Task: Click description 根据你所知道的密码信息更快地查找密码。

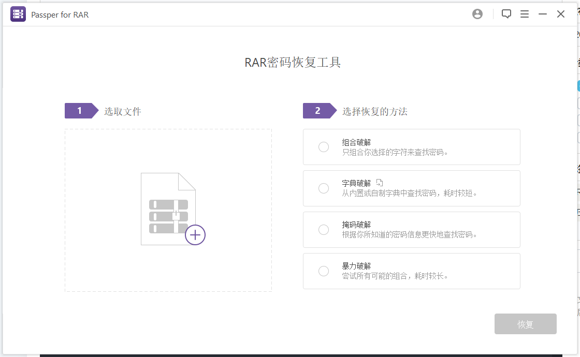Action: (x=410, y=235)
